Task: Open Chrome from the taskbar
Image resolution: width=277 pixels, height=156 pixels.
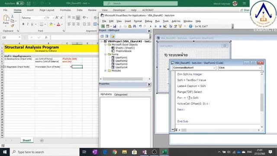Action: 115,152
